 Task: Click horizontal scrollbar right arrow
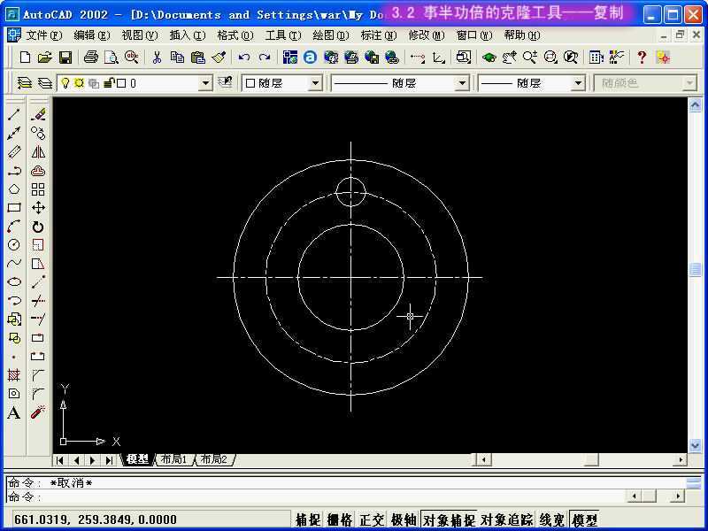tap(680, 460)
